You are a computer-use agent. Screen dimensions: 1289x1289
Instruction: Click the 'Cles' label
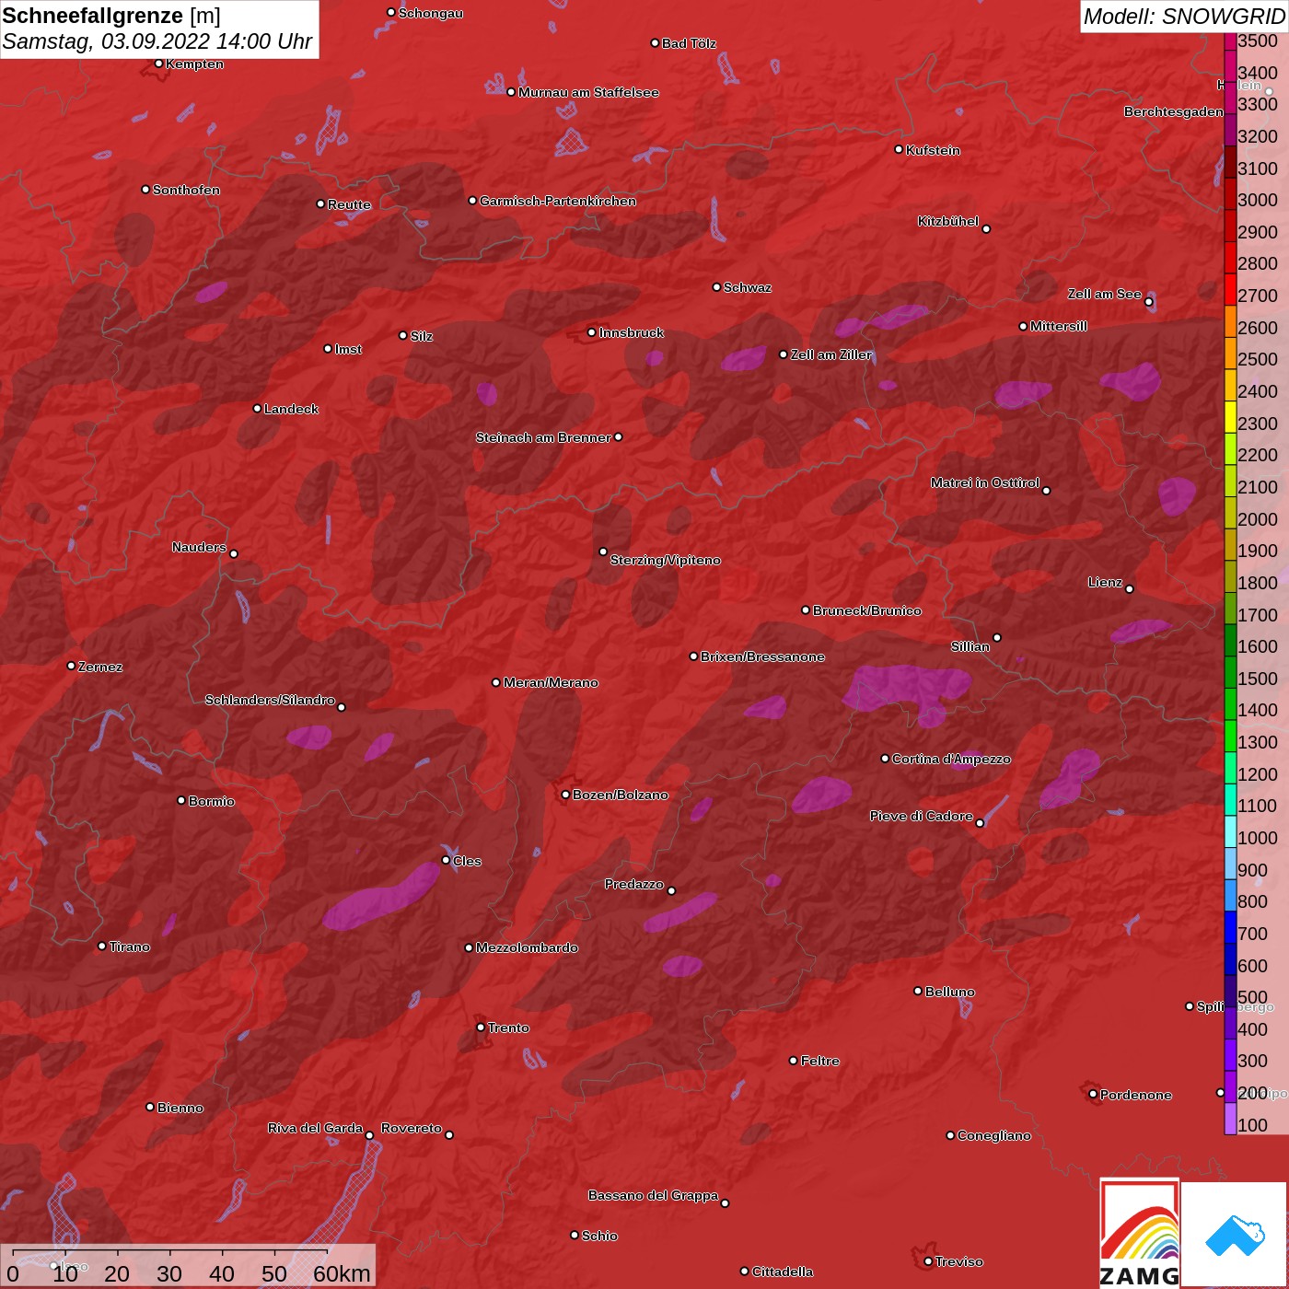click(x=467, y=861)
